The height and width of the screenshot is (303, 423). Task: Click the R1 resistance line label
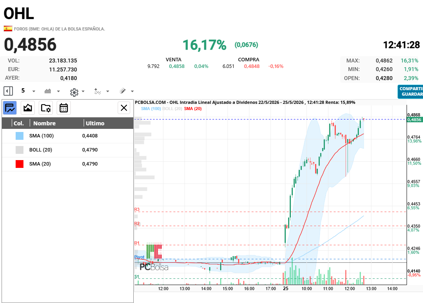click(137, 243)
